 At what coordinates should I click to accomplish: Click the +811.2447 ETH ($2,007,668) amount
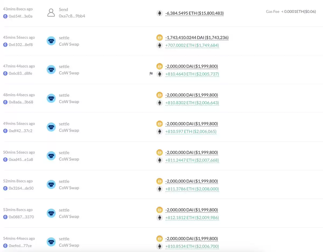tap(192, 160)
